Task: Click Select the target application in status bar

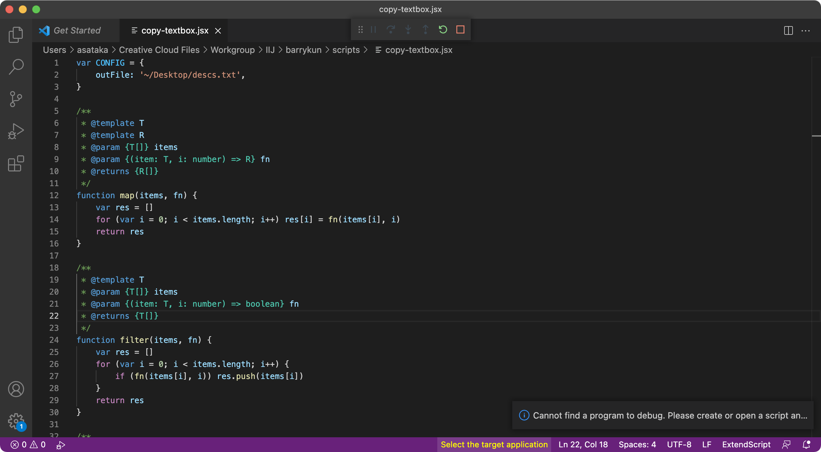Action: point(494,445)
